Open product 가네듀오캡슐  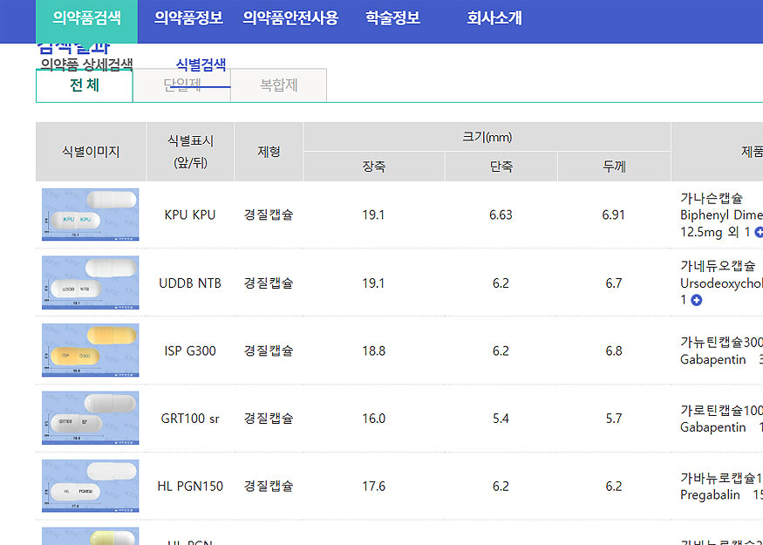pos(718,266)
